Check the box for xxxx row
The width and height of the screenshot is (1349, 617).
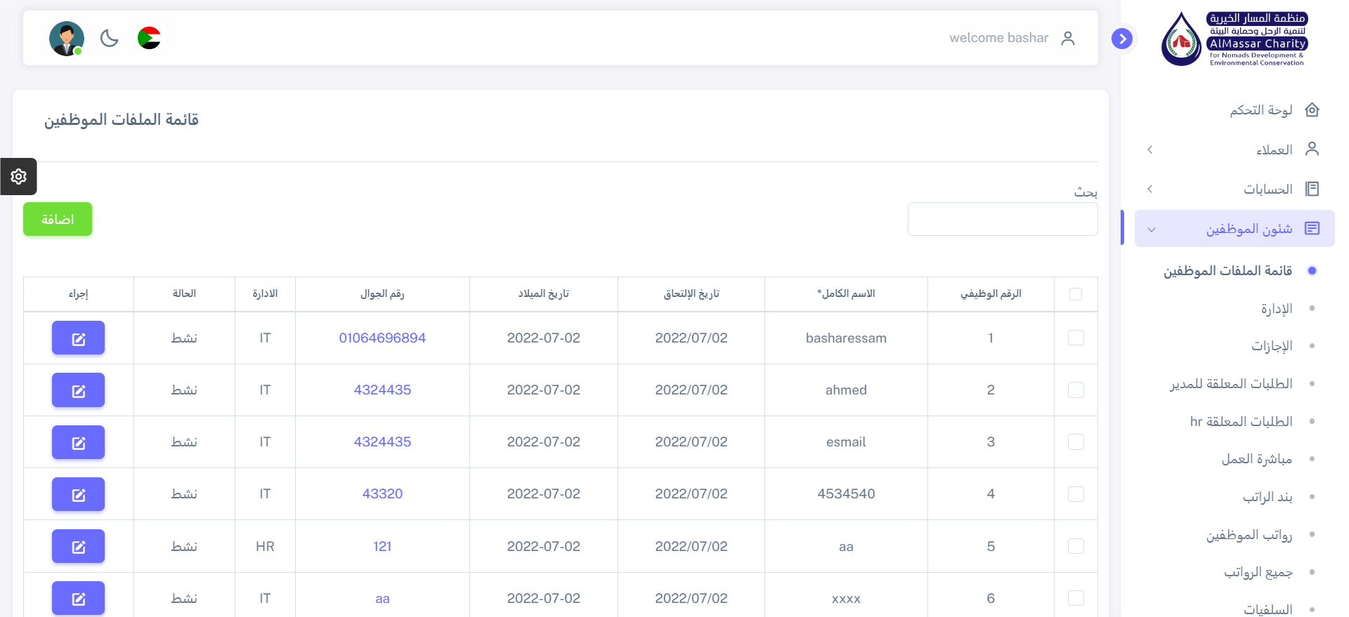pyautogui.click(x=1076, y=598)
